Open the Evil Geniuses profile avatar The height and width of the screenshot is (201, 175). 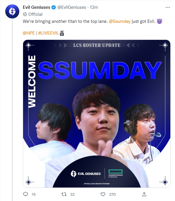click(12, 11)
